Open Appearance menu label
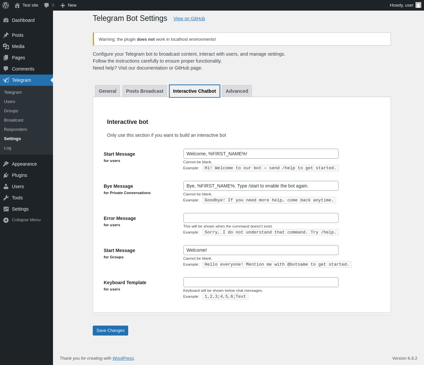The image size is (424, 365). [x=25, y=164]
